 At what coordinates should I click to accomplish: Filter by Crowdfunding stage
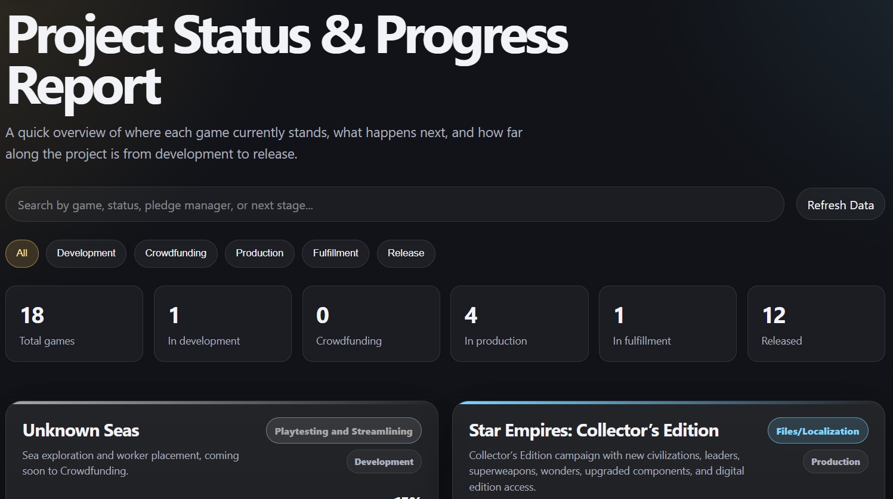pos(175,253)
